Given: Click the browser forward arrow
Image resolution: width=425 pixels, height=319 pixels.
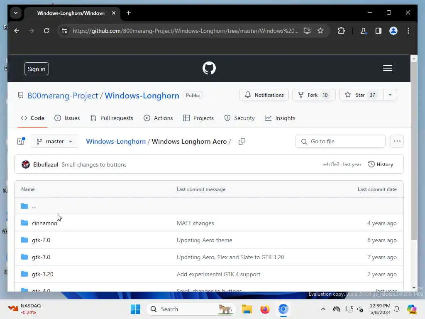Looking at the screenshot, I should click(32, 31).
